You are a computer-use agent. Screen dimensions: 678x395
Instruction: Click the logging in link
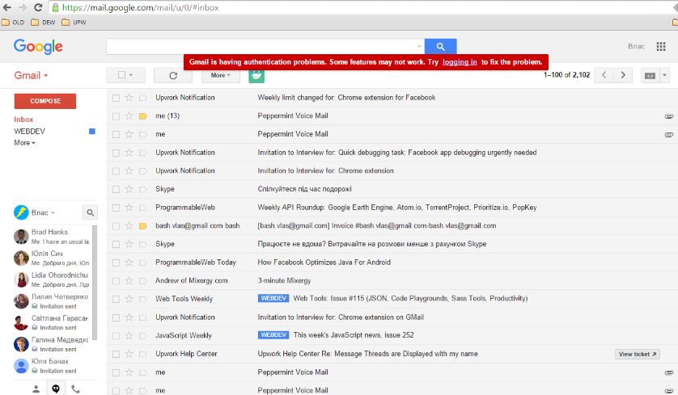click(460, 62)
